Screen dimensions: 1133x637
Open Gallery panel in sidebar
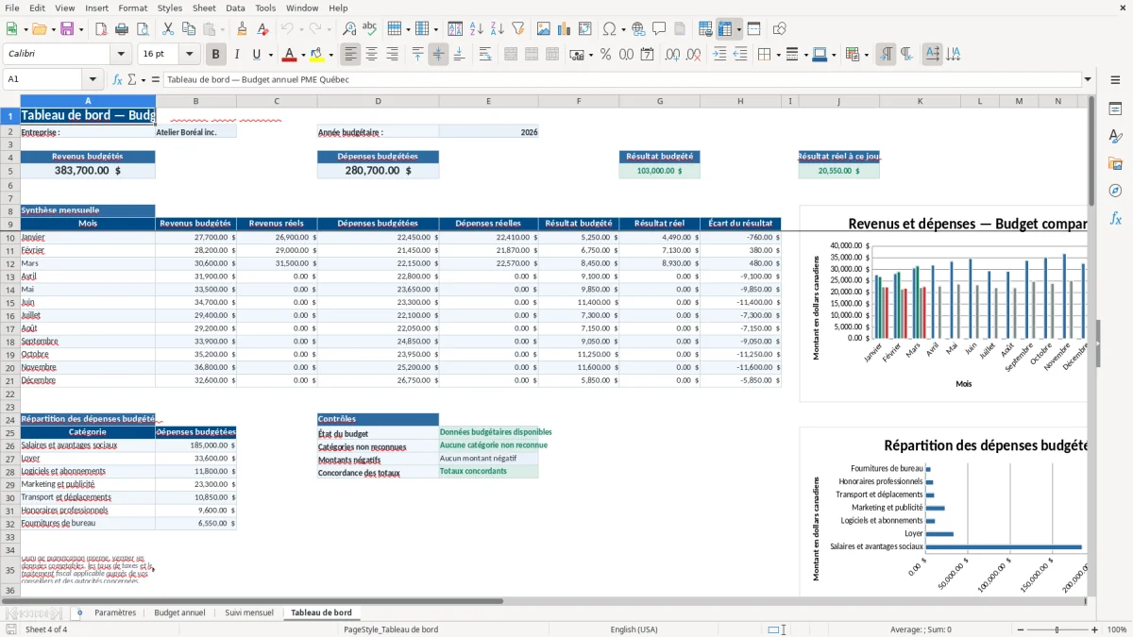[1115, 163]
